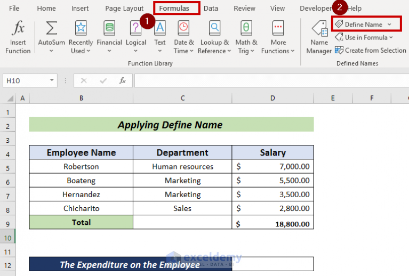This screenshot has height=276, width=409.
Task: Expand the Financial dropdown chevron
Action: (109, 51)
